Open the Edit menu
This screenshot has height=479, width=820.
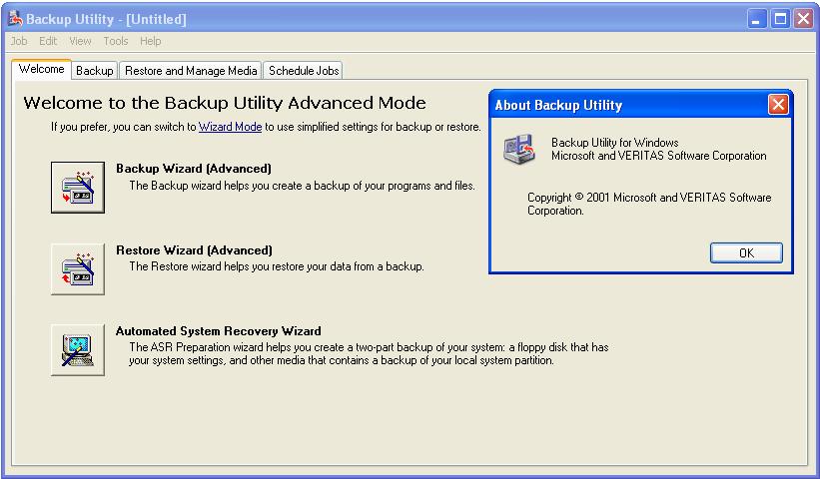[x=48, y=41]
